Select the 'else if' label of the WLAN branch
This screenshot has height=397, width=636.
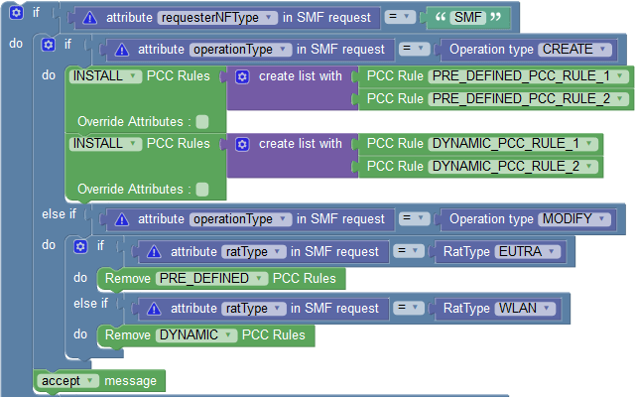coord(91,304)
